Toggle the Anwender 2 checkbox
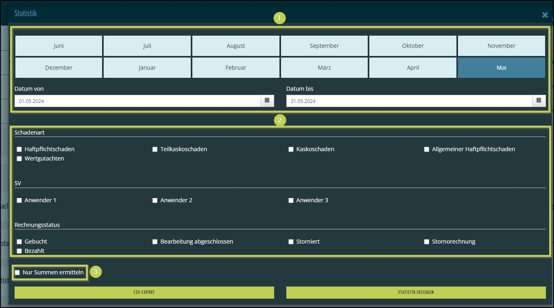This screenshot has height=308, width=554. 155,201
